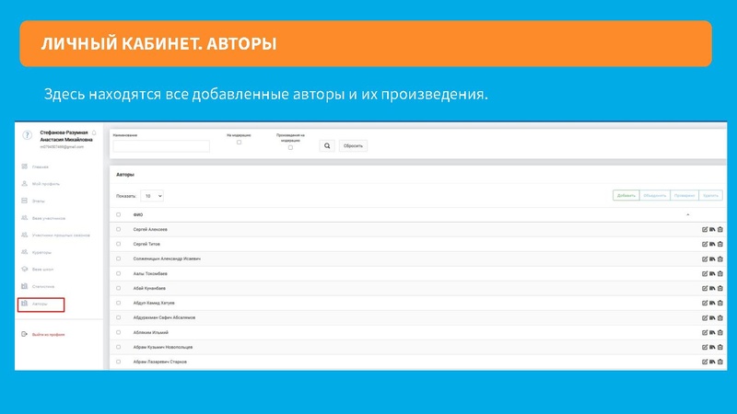The image size is (737, 414).
Task: Open works of Сергей Алексеев via the books icon
Action: click(x=712, y=229)
